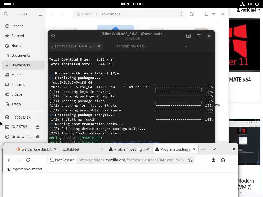Viewport: 263px width, 197px height.
Task: Open the Files path options kebab menu
Action: [181, 14]
